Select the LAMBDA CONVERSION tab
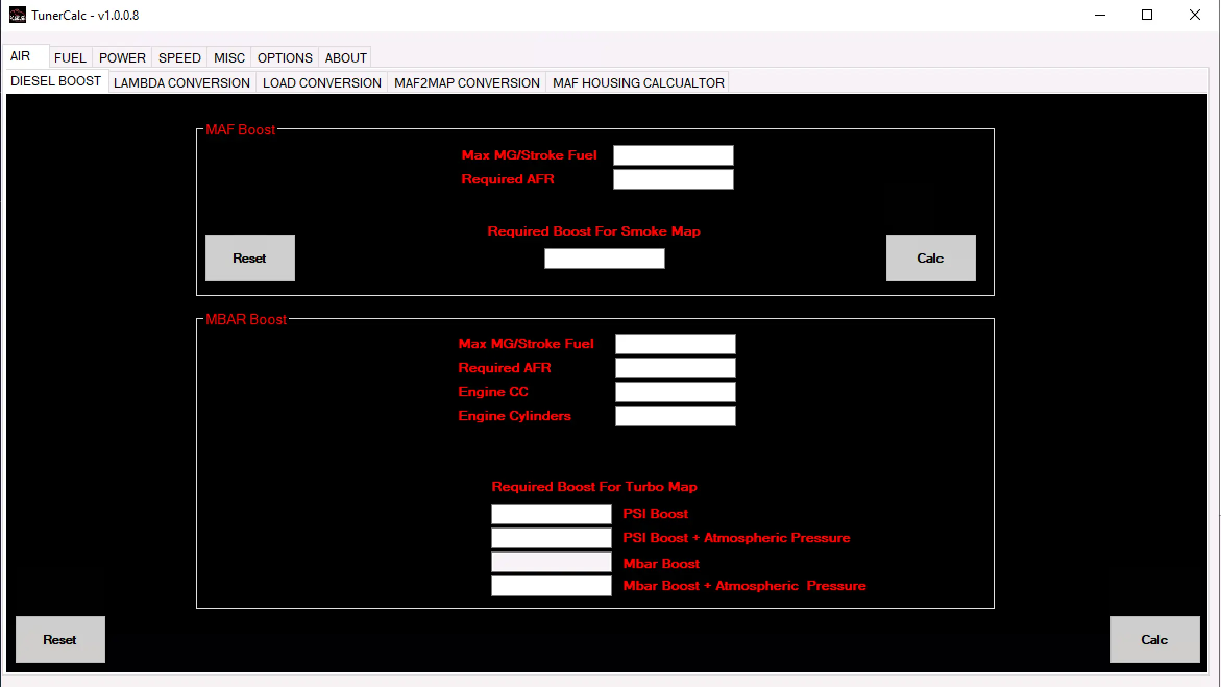Image resolution: width=1221 pixels, height=687 pixels. [181, 82]
